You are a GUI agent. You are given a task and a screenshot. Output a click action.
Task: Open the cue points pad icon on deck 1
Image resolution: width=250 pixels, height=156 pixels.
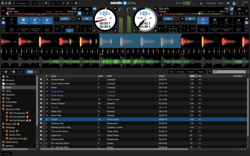[x=3, y=19]
